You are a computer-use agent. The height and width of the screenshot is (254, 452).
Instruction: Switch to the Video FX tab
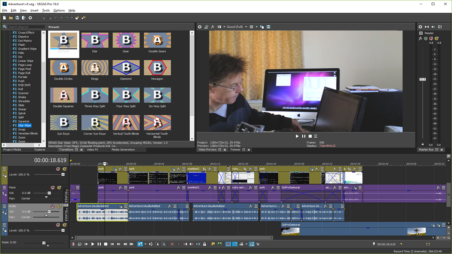pos(93,150)
